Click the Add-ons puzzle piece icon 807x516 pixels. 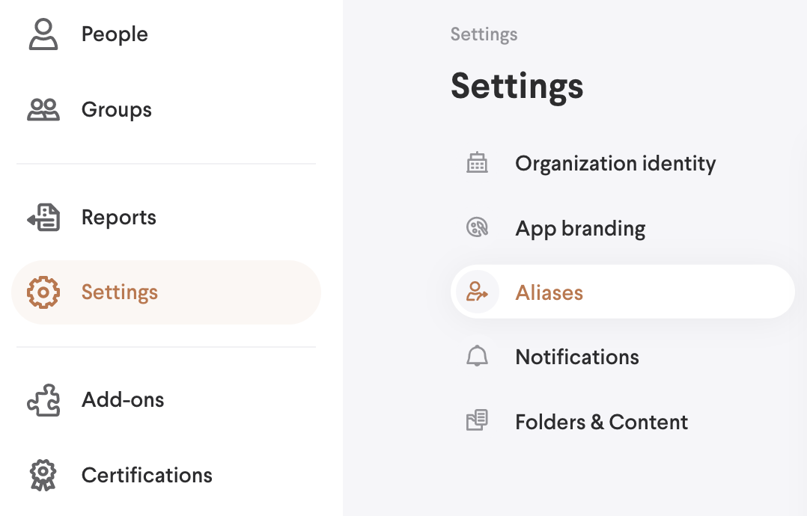click(43, 400)
